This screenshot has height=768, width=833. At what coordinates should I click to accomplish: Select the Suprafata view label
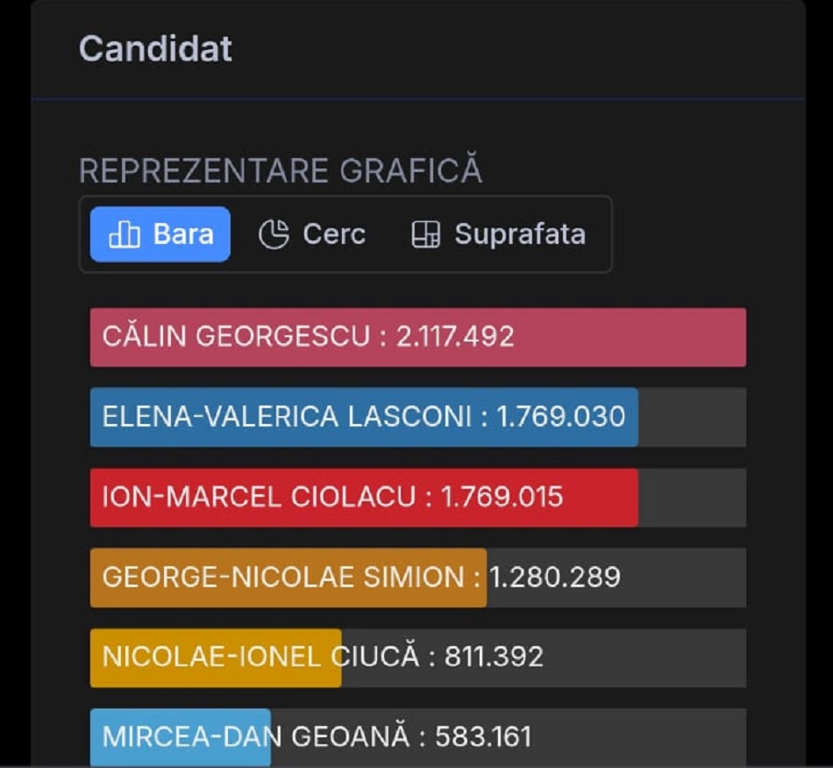[519, 234]
